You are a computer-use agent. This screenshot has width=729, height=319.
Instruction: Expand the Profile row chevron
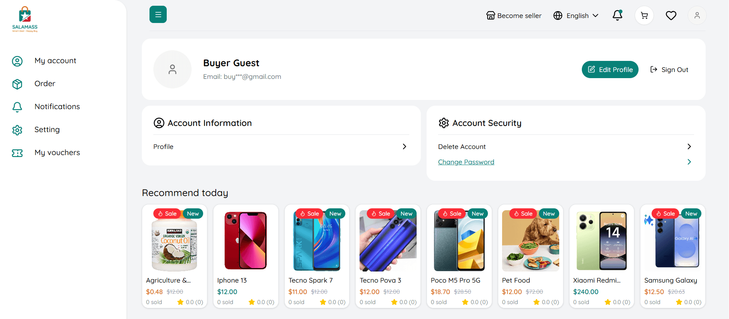[x=404, y=147]
